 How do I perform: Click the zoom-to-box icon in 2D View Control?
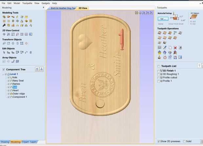(13, 34)
